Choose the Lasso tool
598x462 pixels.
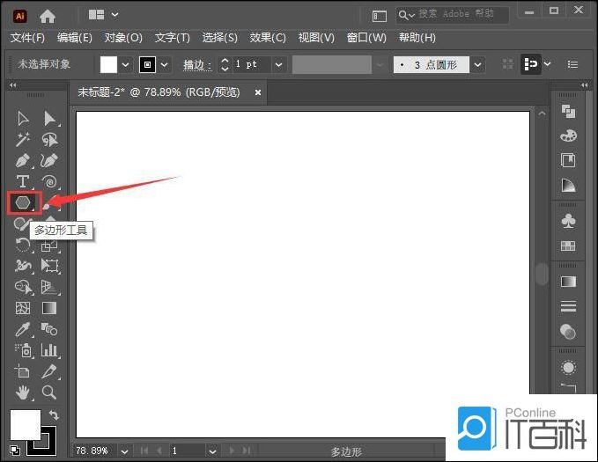click(49, 140)
